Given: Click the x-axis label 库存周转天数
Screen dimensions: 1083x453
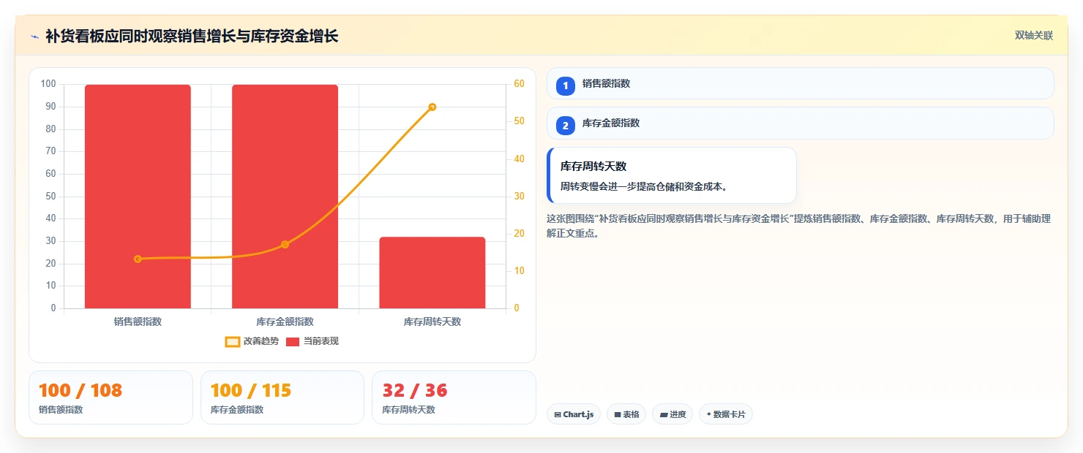Looking at the screenshot, I should point(432,321).
